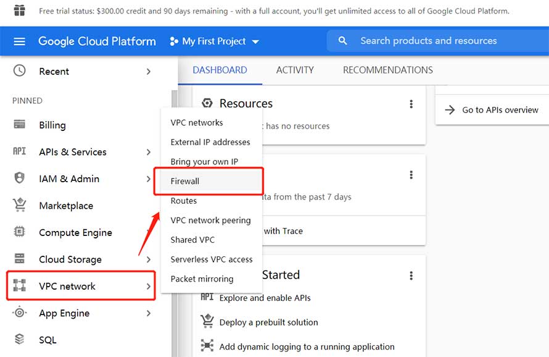Expand the VPC network submenu chevron
This screenshot has height=357, width=549.
click(149, 286)
